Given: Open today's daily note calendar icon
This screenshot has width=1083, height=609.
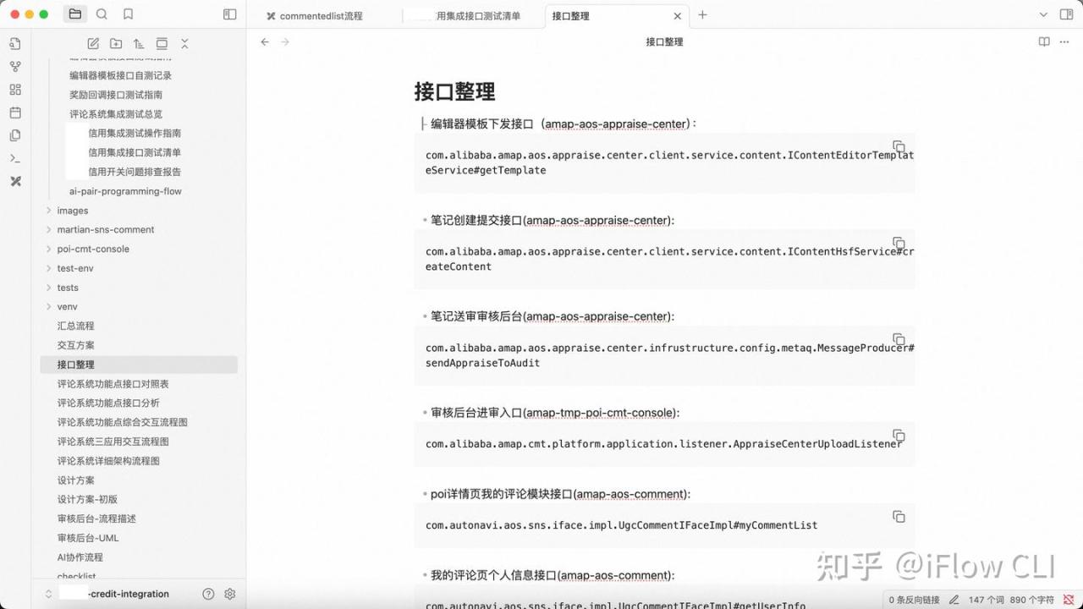Looking at the screenshot, I should tap(15, 112).
